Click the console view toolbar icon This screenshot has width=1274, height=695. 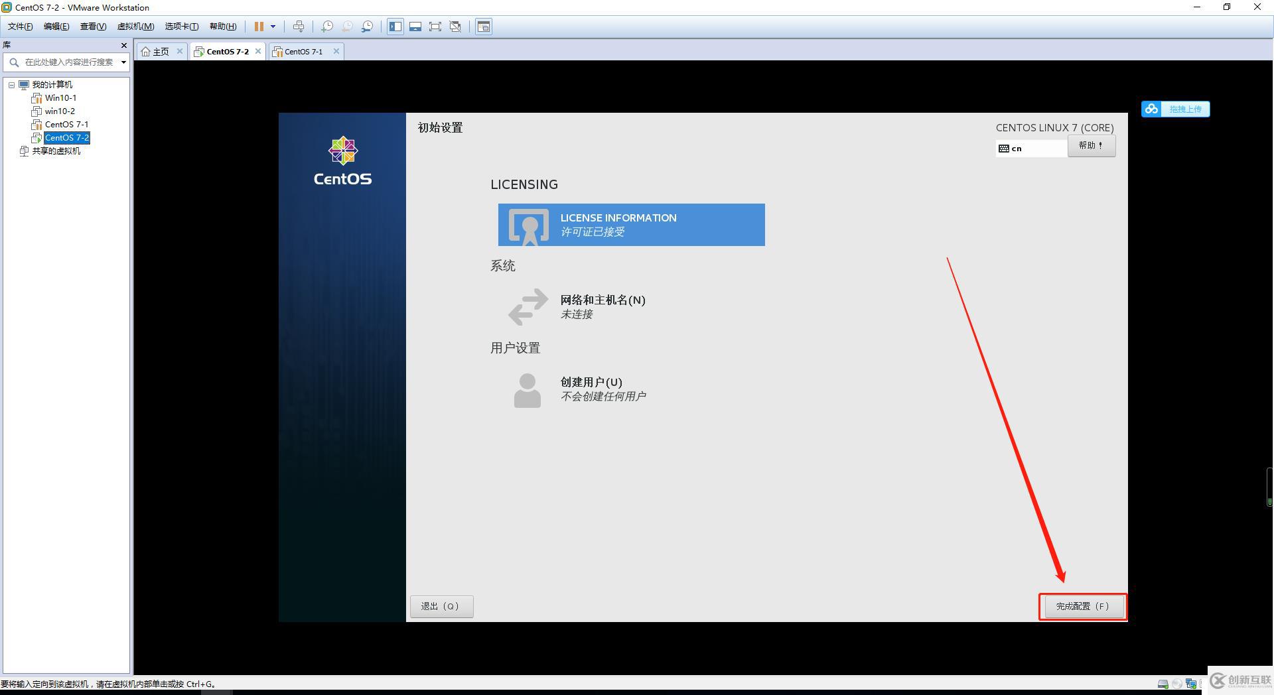tap(484, 27)
